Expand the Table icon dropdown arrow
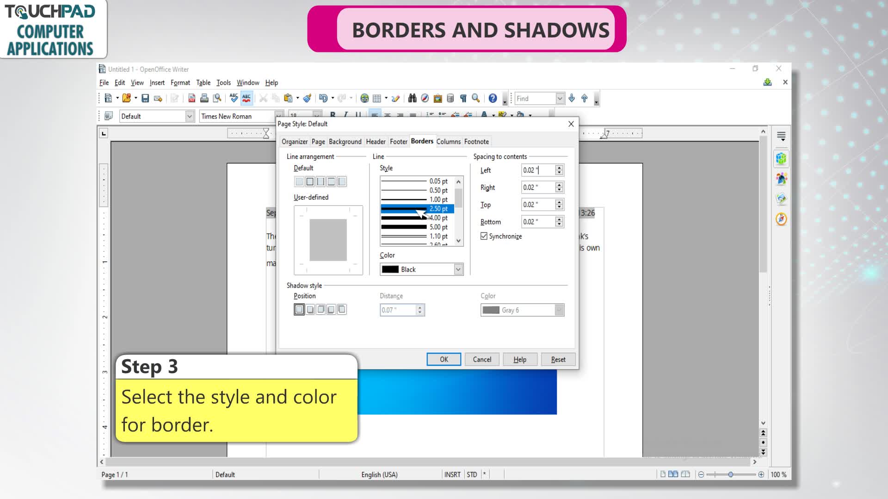 pyautogui.click(x=386, y=98)
